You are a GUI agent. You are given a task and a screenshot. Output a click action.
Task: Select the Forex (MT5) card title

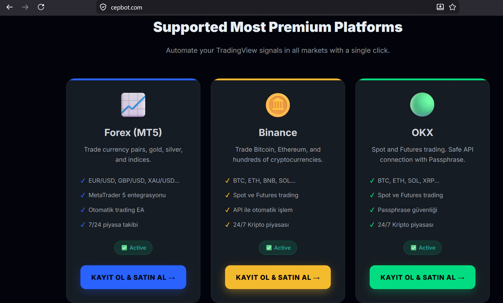[x=133, y=133]
